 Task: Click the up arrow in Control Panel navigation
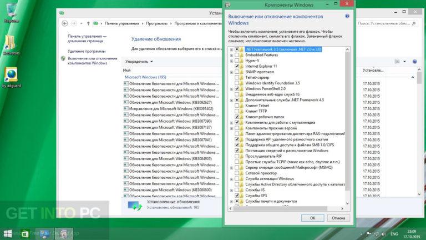(88, 23)
